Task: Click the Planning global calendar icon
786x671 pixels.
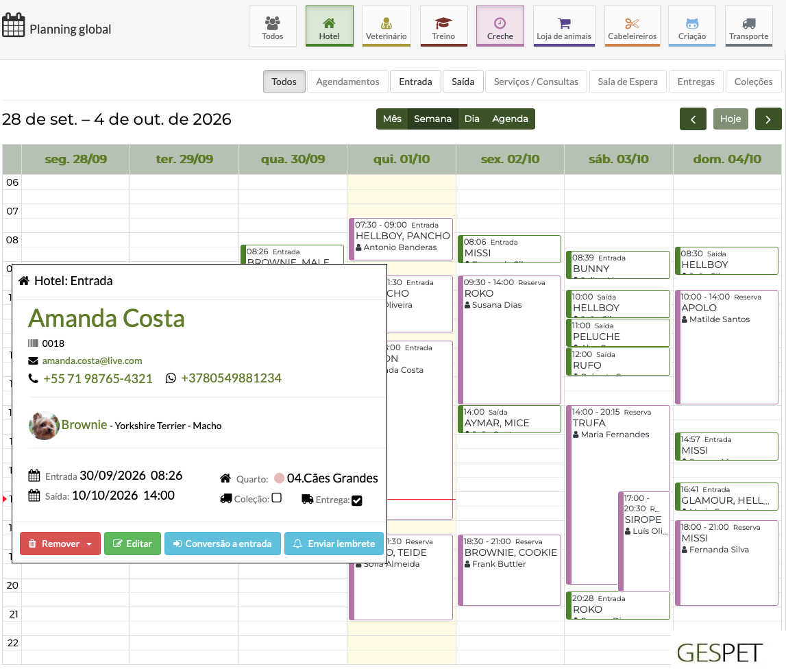Action: 14,25
